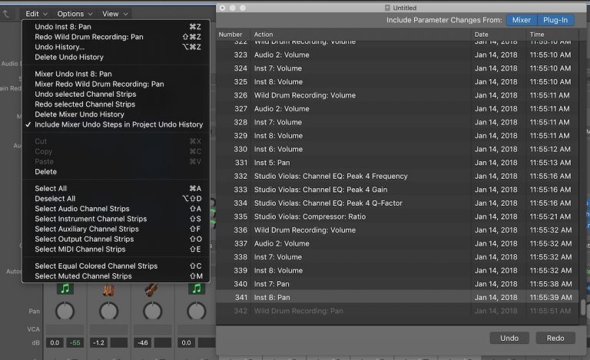Viewport: 590px width, 360px height.
Task: Open Undo History... menu entry
Action: 114,47
